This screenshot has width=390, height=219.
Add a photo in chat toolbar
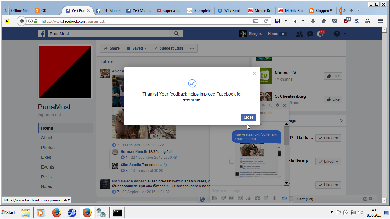click(215, 198)
